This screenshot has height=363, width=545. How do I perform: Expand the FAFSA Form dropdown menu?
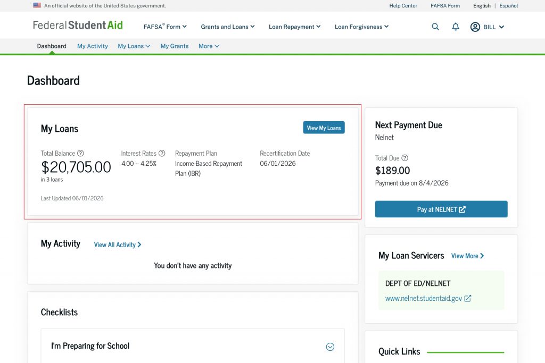[165, 27]
